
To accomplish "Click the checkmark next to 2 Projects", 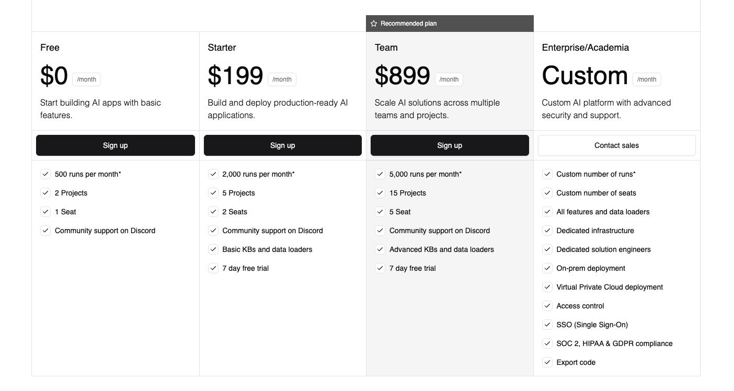I will click(45, 193).
